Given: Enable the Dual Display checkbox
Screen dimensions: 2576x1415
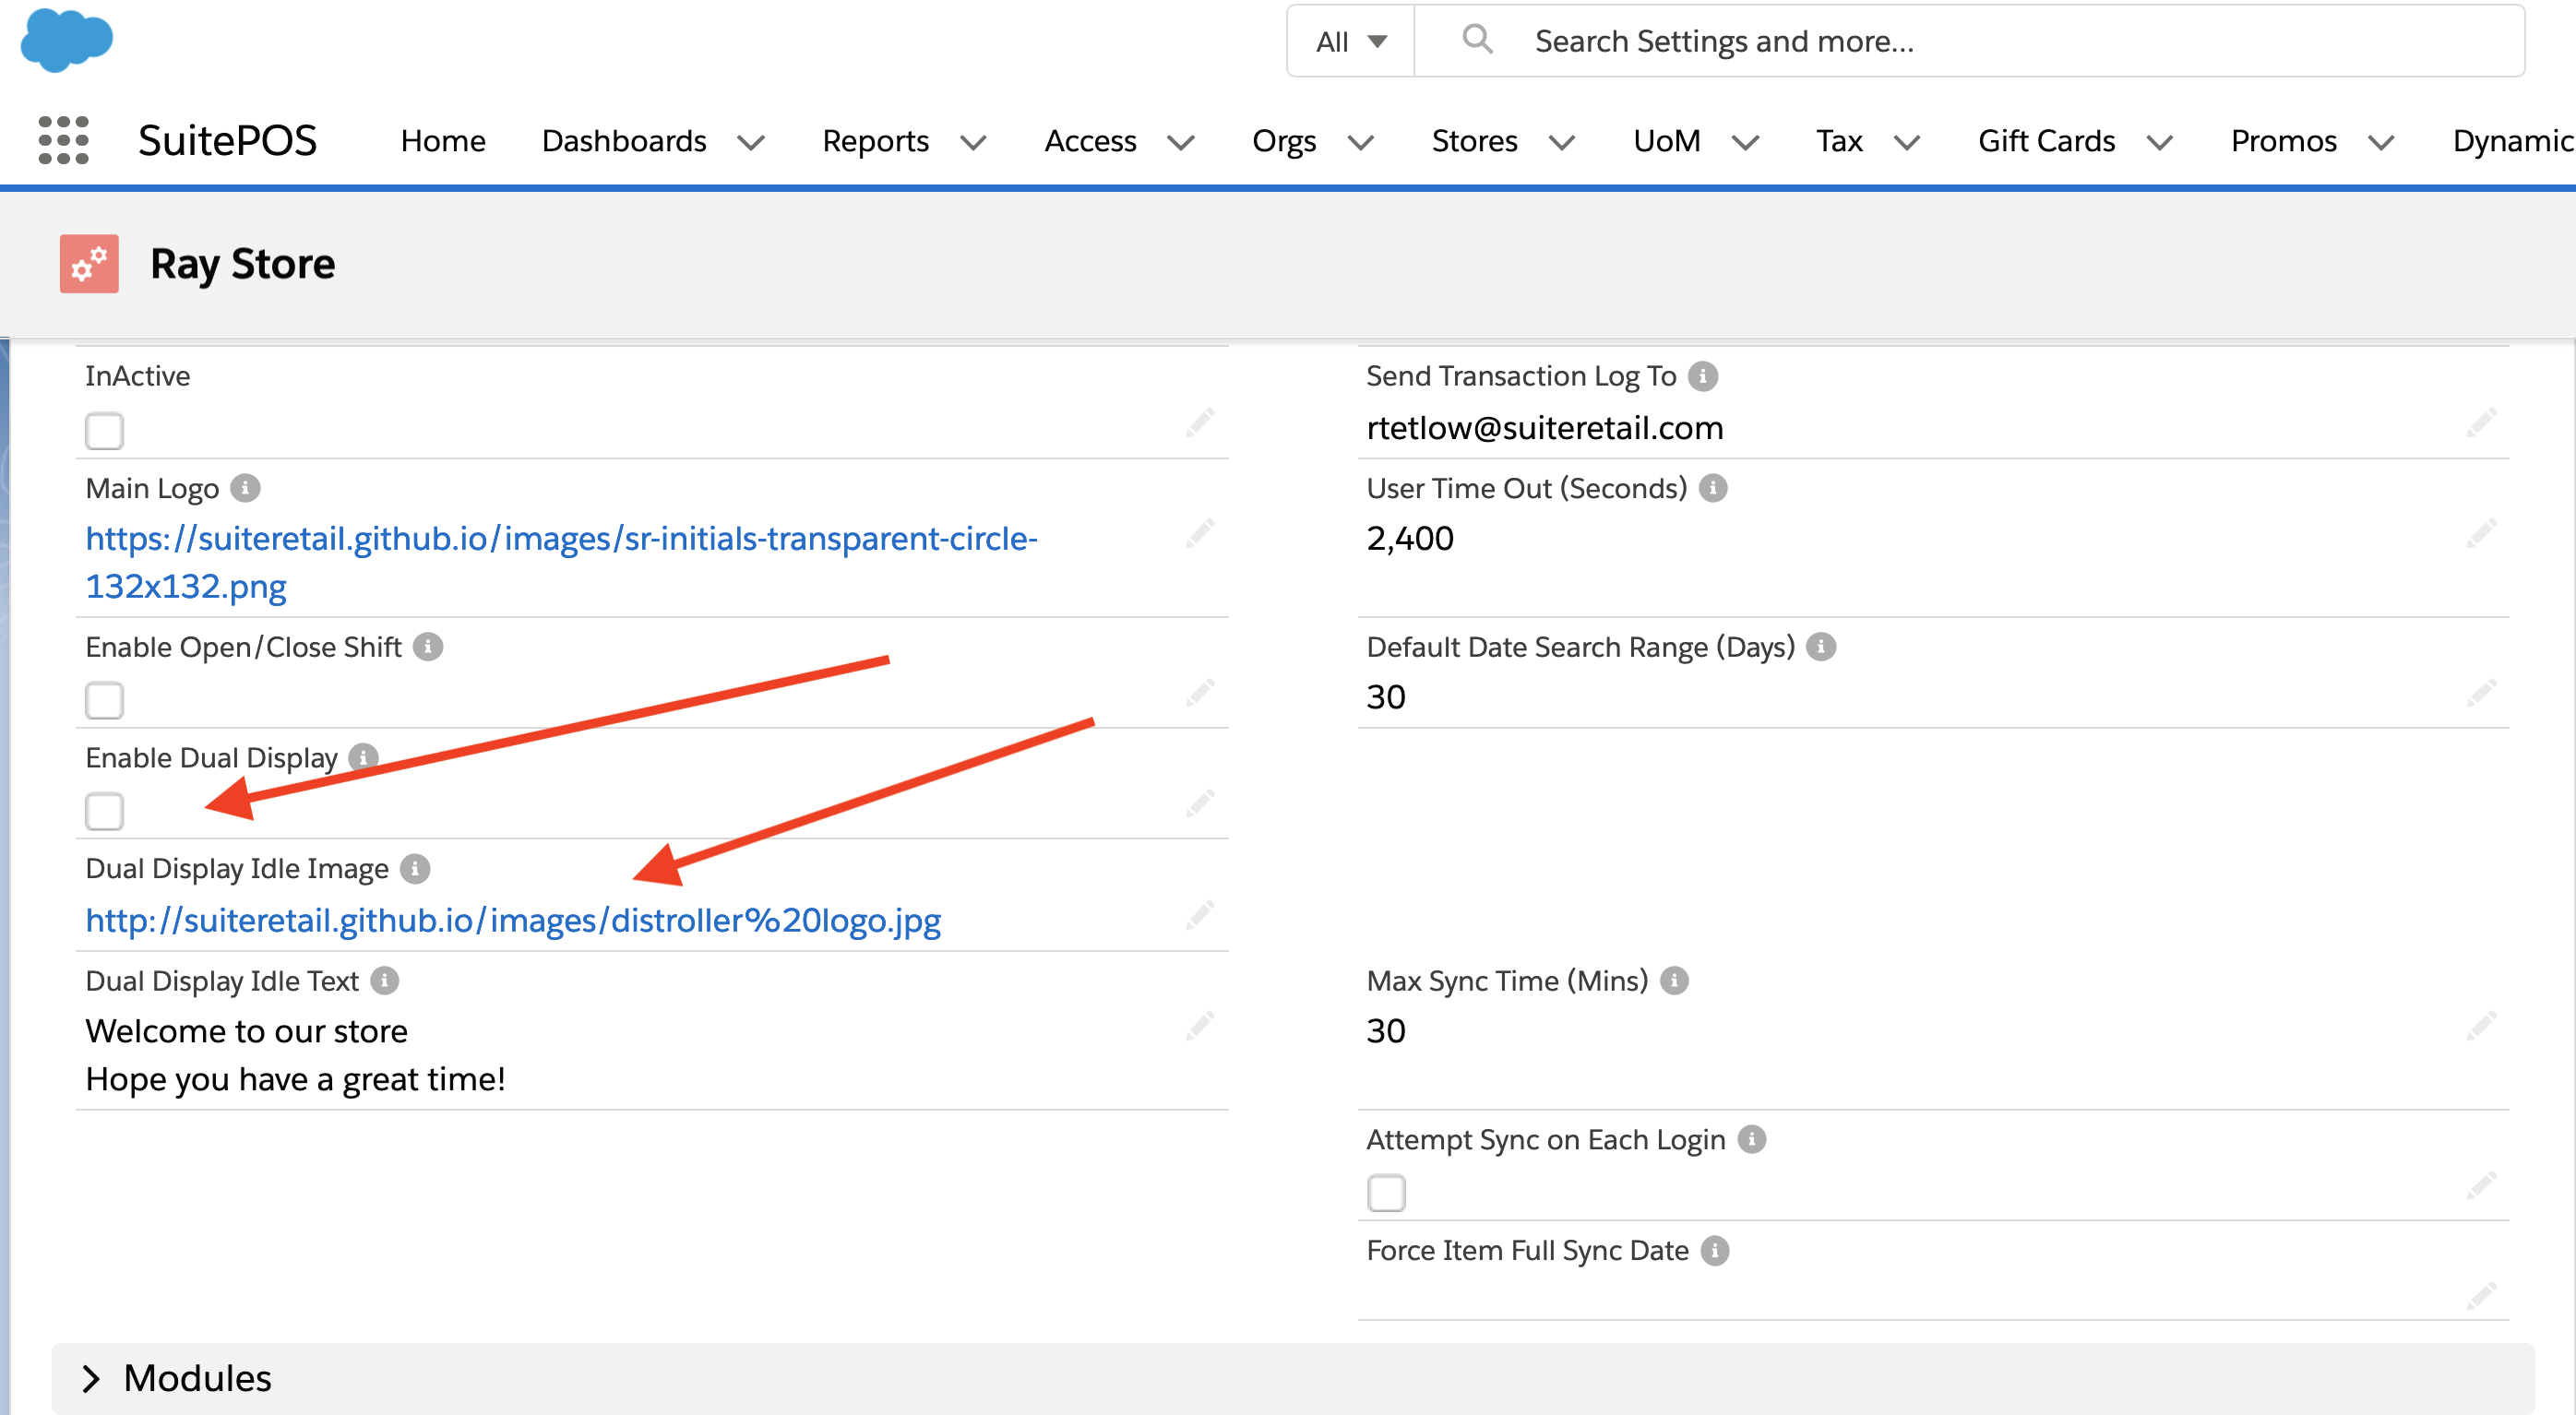Looking at the screenshot, I should tap(104, 811).
